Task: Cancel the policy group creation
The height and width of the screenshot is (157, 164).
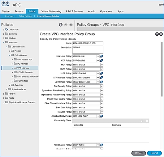Action: point(139,153)
